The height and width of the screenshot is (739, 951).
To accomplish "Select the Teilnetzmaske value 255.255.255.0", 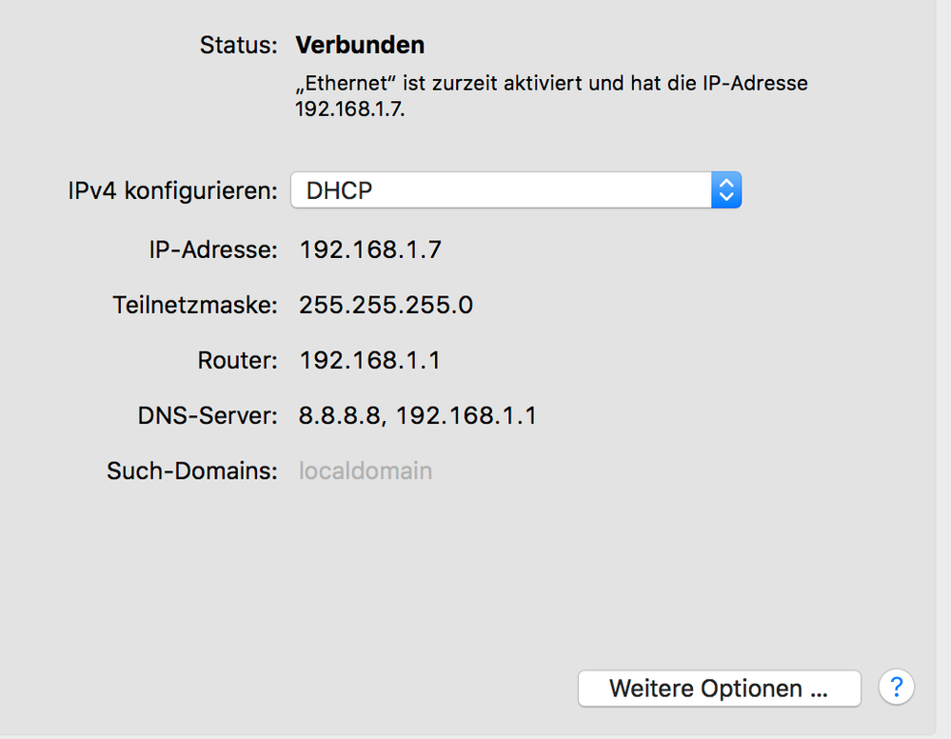I will click(385, 305).
